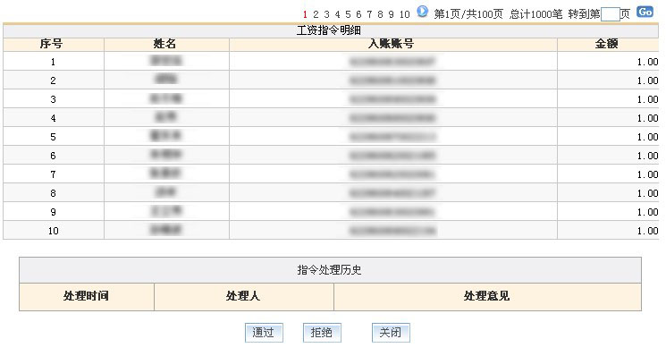Click sequence number 1 in the table

coord(53,62)
